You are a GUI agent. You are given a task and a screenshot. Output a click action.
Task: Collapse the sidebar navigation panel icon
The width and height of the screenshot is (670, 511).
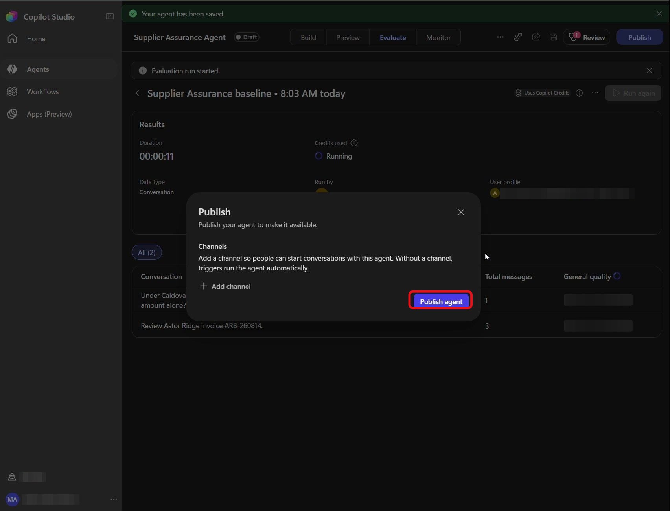point(110,16)
